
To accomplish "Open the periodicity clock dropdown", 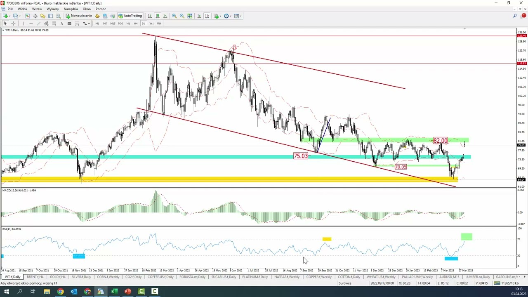I will (x=227, y=16).
